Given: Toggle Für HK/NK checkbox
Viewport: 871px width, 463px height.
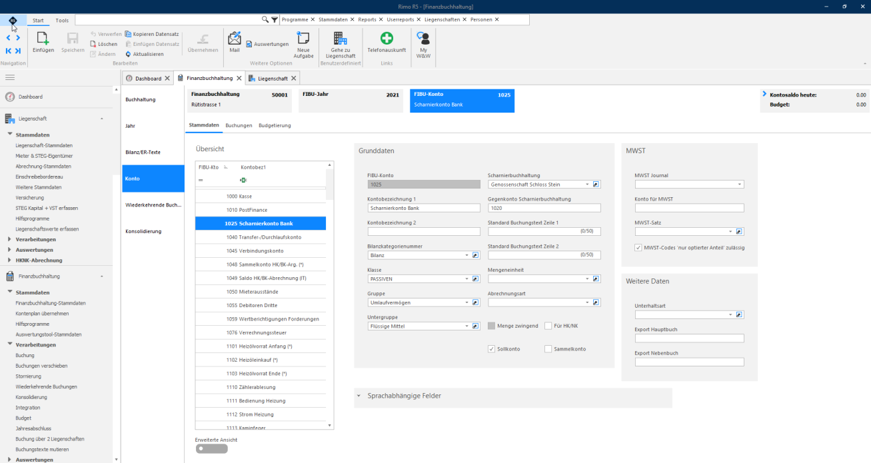Looking at the screenshot, I should tap(548, 326).
